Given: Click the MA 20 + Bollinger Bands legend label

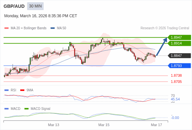Looking at the screenshot, I should 29,28.
